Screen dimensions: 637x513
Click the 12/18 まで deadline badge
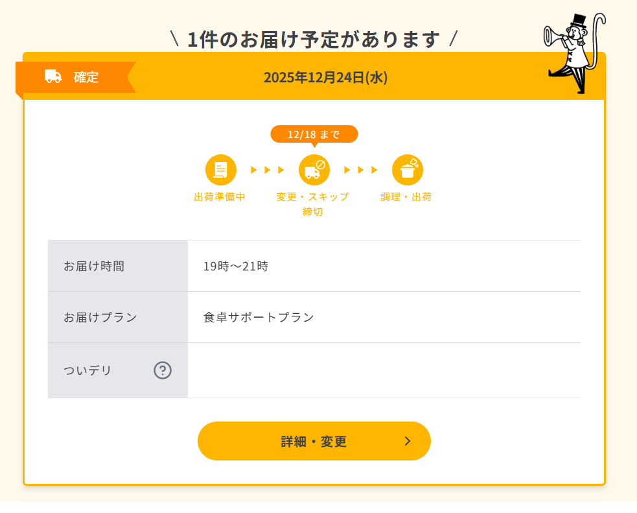click(314, 134)
